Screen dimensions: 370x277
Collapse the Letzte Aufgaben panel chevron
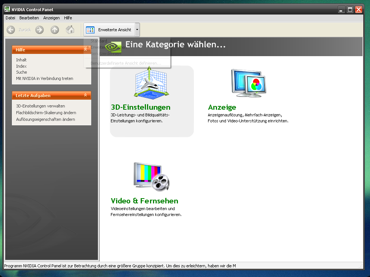pos(85,95)
